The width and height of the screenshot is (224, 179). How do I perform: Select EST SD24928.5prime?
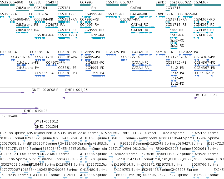(193, 157)
